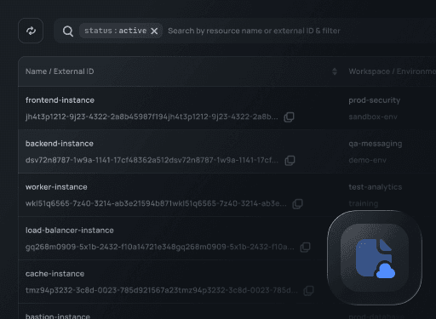Screen dimensions: 436x319
Task: Click the test-analytics workspace cell
Action: coord(376,187)
